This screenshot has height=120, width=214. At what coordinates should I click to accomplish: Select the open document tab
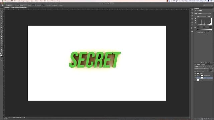tap(16, 7)
